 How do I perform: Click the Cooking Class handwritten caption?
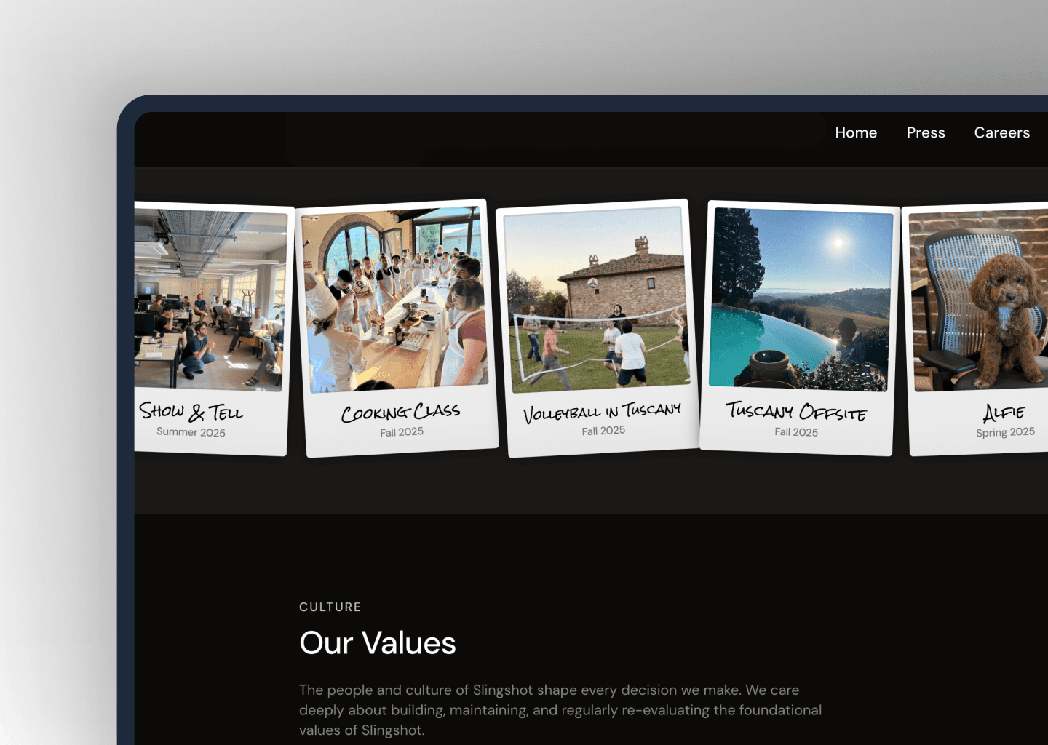pos(400,413)
